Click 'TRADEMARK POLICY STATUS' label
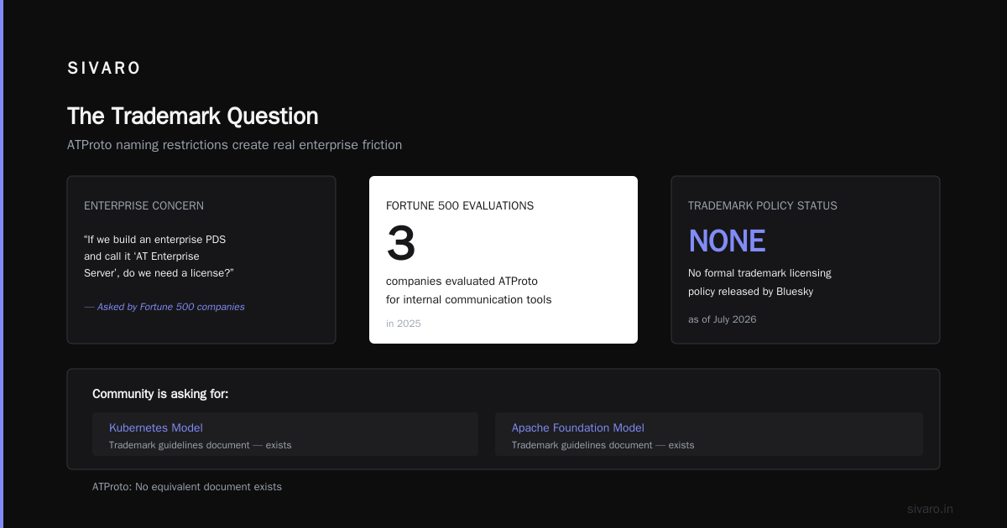The height and width of the screenshot is (528, 1007). (x=763, y=205)
